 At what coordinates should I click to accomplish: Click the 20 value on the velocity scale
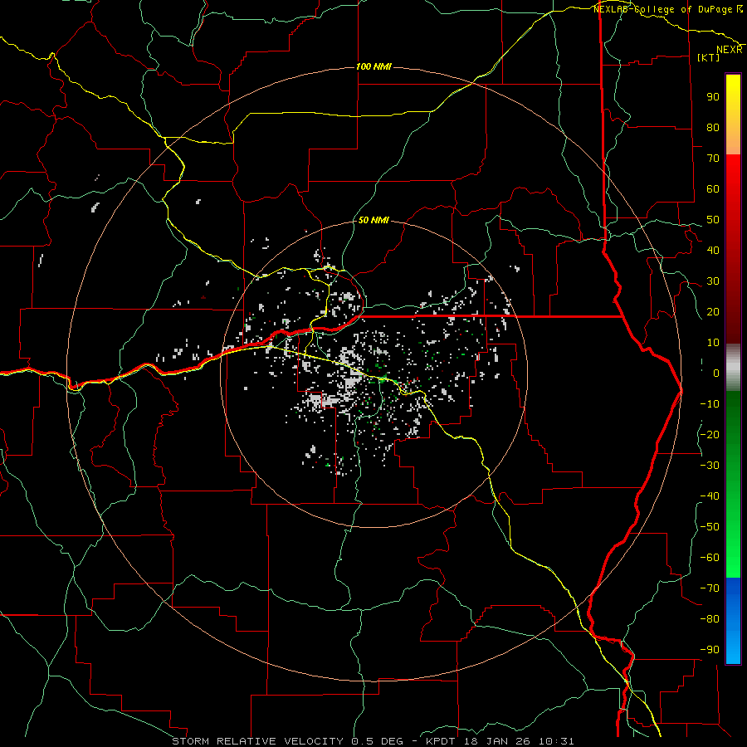pyautogui.click(x=713, y=311)
